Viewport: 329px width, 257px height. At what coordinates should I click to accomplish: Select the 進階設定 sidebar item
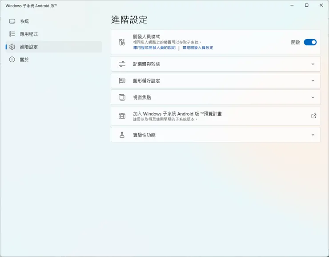[x=54, y=47]
